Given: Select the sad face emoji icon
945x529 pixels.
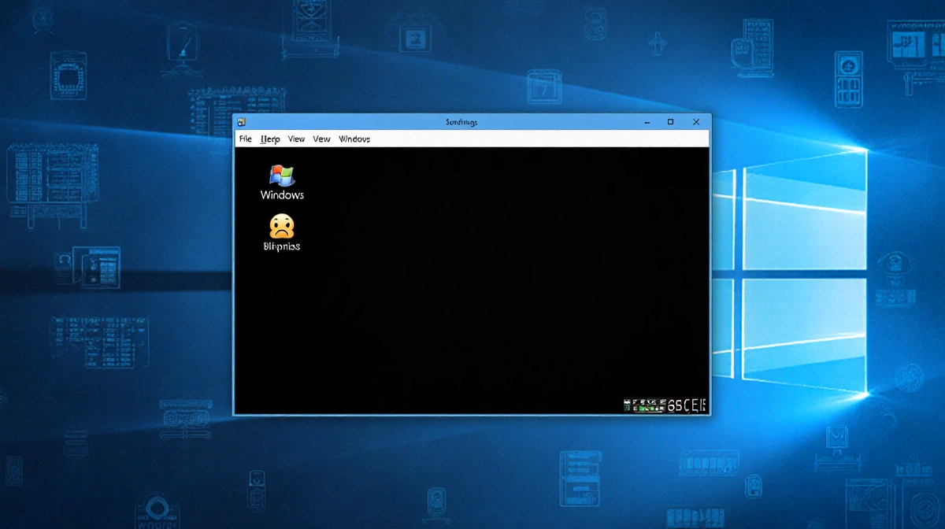Looking at the screenshot, I should click(x=281, y=226).
